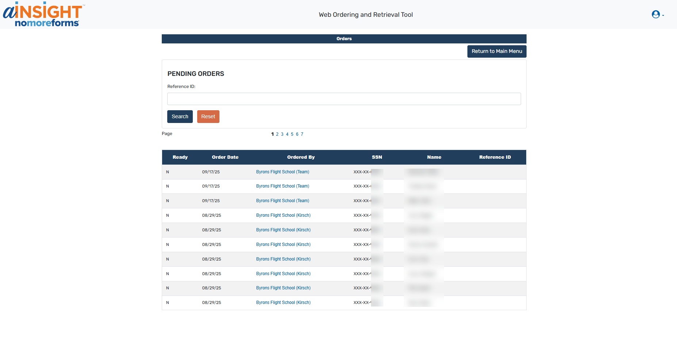Open last Byrons Flight School (Kirsch) order
The height and width of the screenshot is (339, 677).
[283, 303]
